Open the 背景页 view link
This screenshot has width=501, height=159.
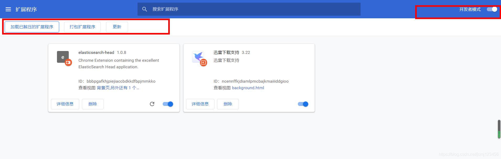103,88
